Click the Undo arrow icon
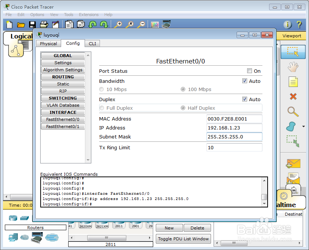Viewport: 309px width, 250px height. [x=92, y=25]
